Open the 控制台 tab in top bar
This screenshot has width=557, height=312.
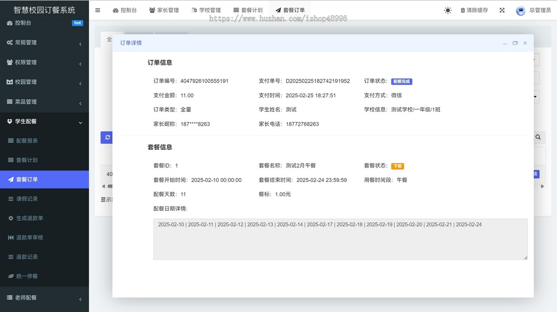(x=124, y=10)
